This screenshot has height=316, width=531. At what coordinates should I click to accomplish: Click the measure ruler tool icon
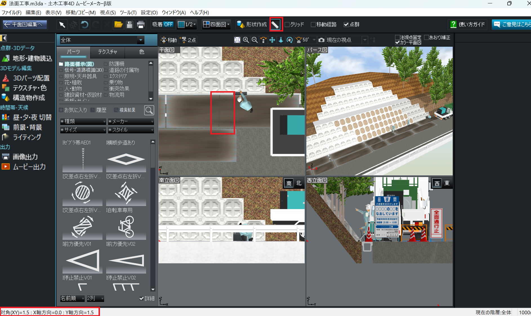(275, 25)
